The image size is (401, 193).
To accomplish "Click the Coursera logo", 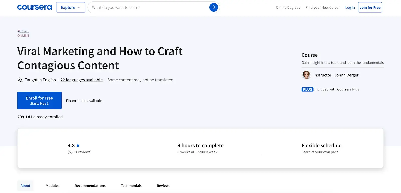I will click(x=34, y=7).
